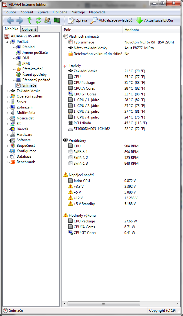Select Snímače tree item
The image size is (183, 316).
[x=27, y=85]
